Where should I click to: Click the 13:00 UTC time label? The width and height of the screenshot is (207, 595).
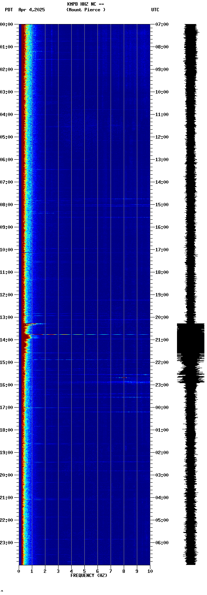pyautogui.click(x=162, y=160)
